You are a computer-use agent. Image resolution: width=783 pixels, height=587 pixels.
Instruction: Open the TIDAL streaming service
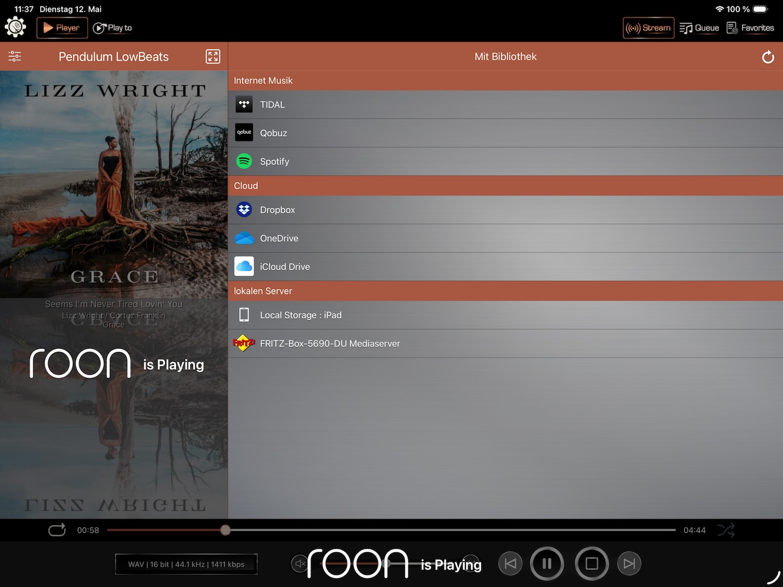506,105
